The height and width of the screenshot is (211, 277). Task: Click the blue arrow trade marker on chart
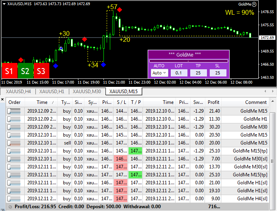tap(61, 48)
